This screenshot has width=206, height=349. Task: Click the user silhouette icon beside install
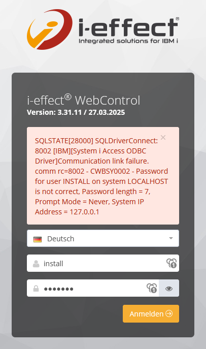36,264
